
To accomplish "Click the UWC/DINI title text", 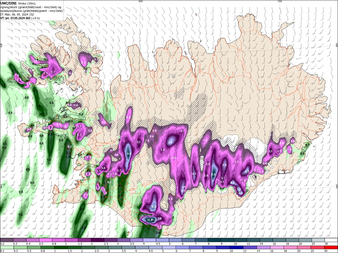I will tap(8, 3).
